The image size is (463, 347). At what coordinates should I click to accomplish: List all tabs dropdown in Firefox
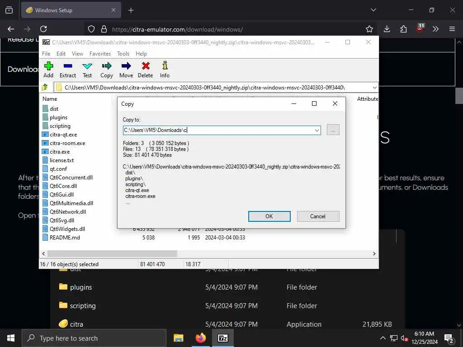point(373,10)
